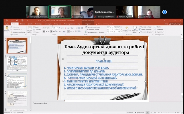The image size is (184, 114).
Task: Open Контур фигуры shape outline
Action: click(x=145, y=29)
